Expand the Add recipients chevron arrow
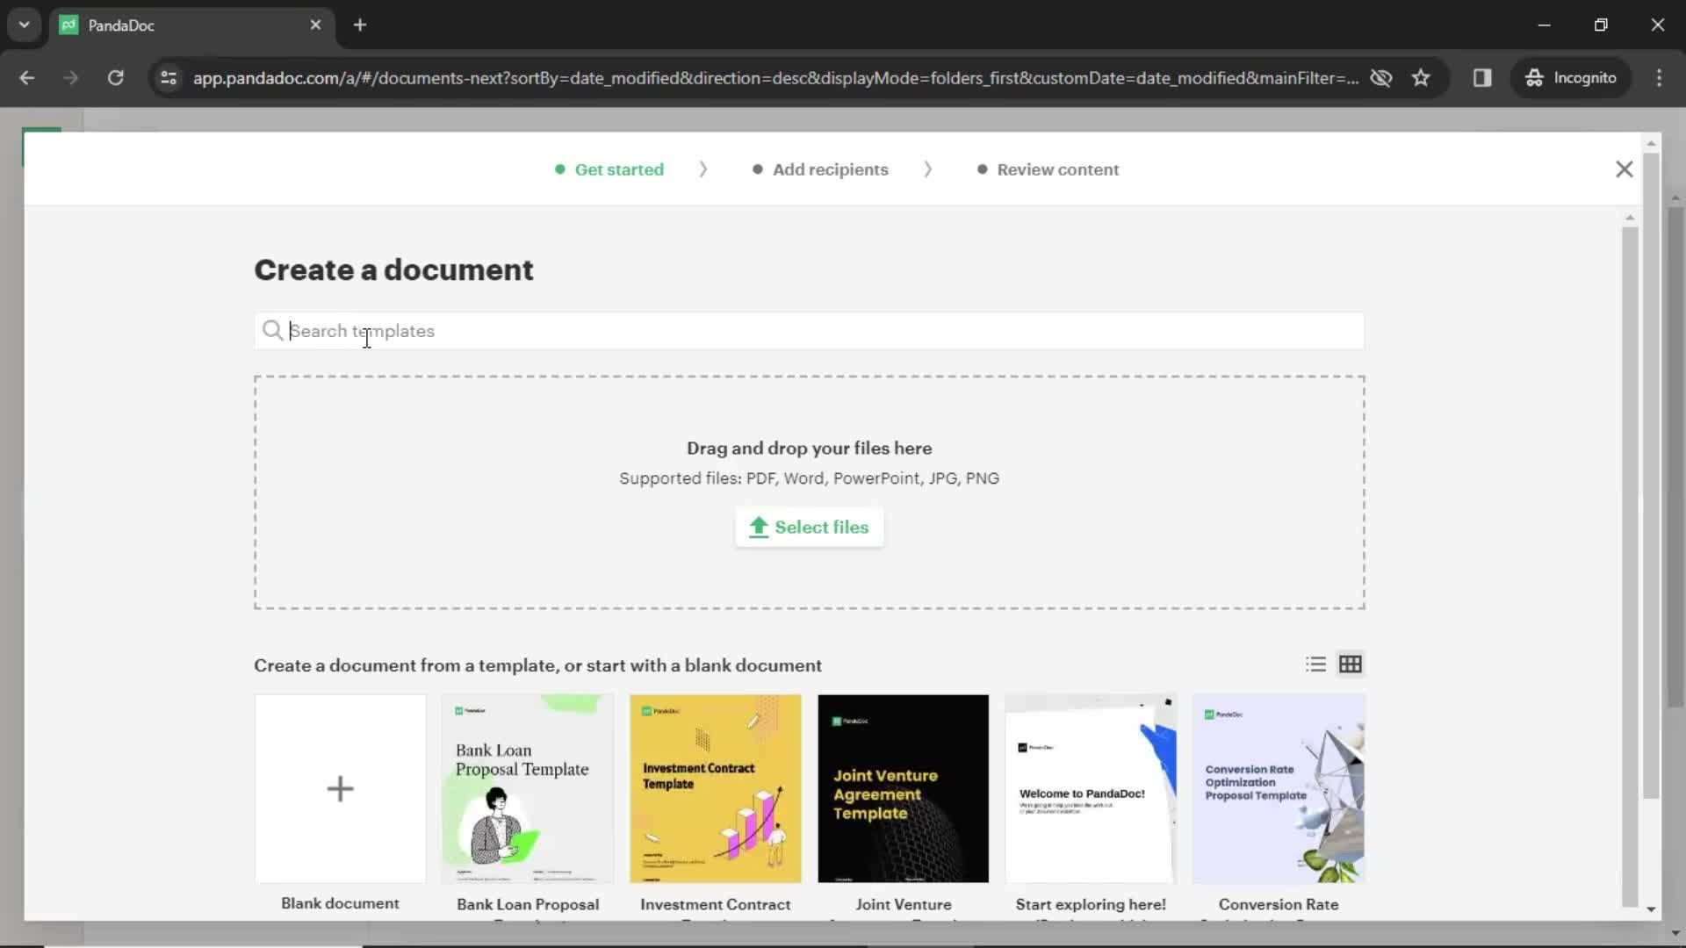 [927, 169]
